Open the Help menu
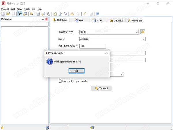 (39, 9)
